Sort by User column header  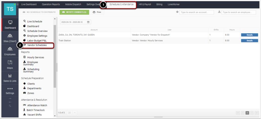(169, 30)
